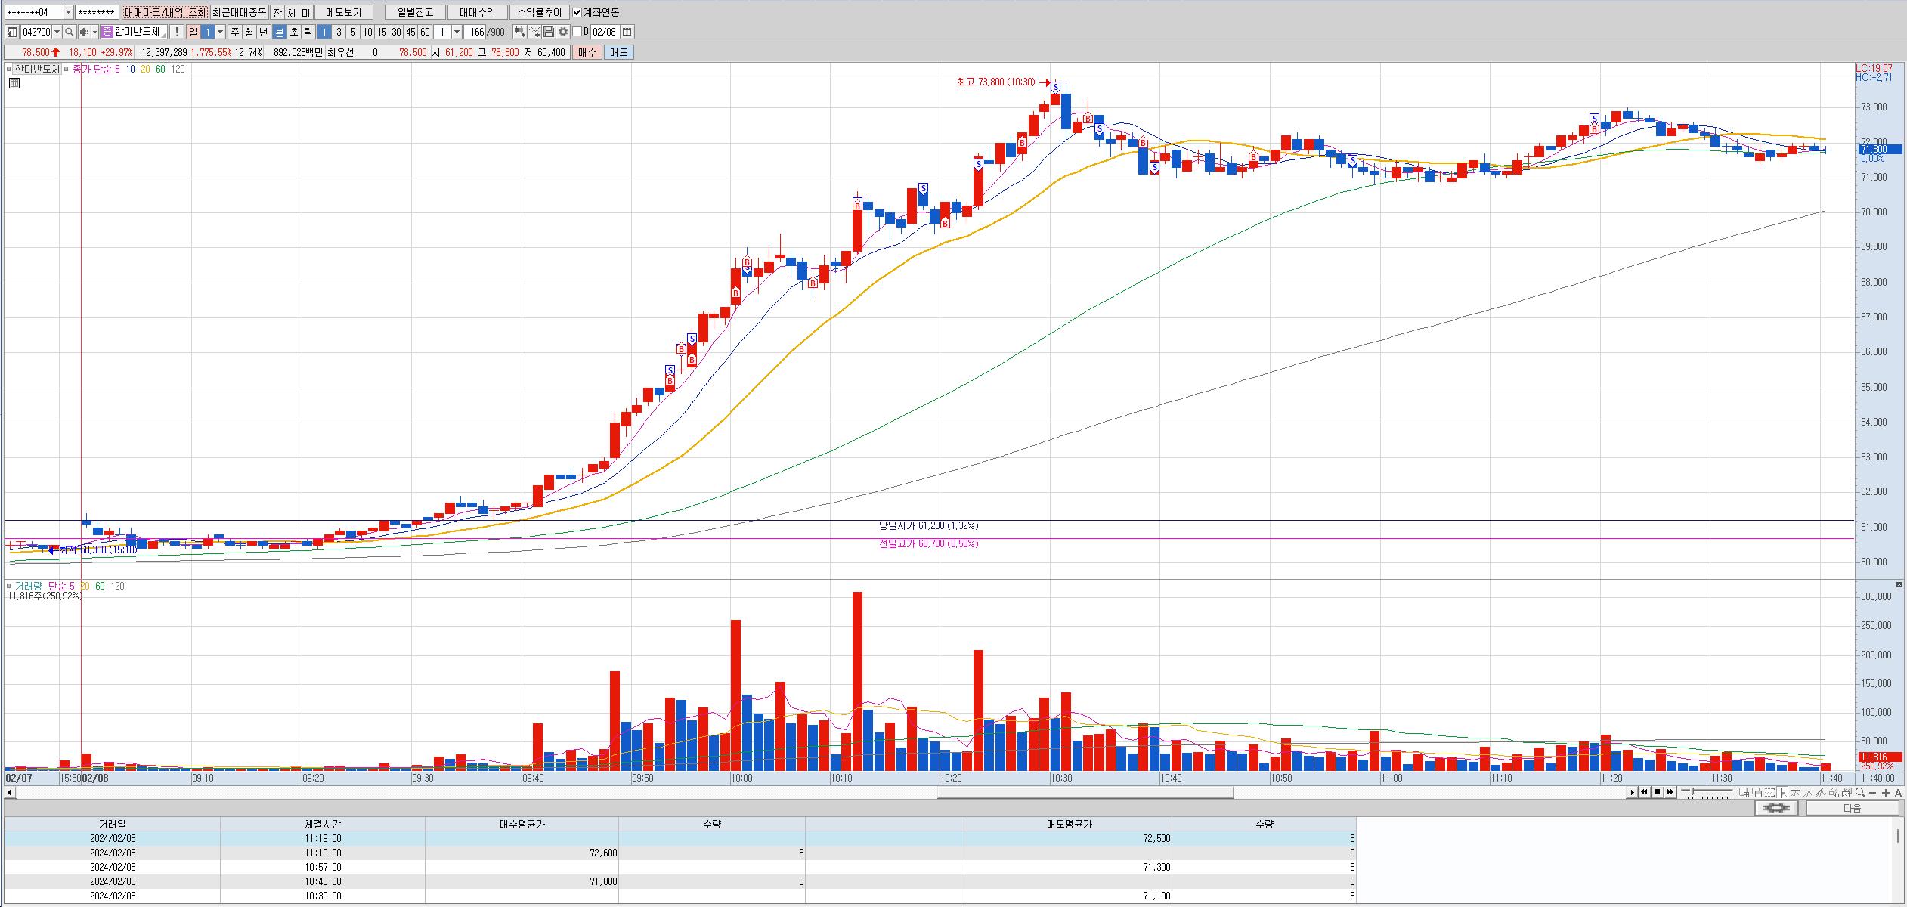
Task: Enable the checkbox beside the date field
Action: 577,32
